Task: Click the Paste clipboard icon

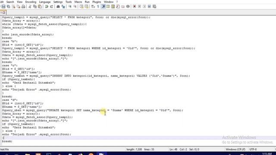Action: 40,6
